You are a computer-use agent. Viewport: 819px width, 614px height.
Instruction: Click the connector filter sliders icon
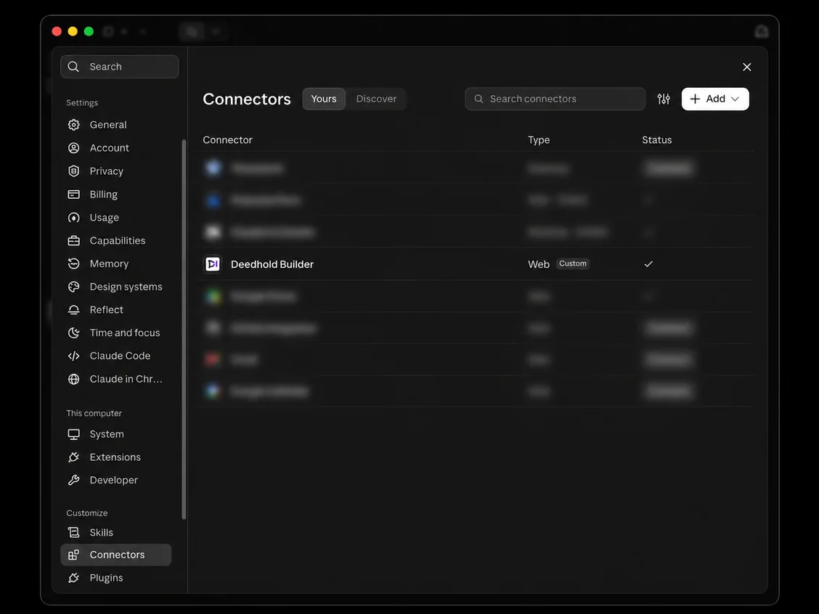click(664, 99)
